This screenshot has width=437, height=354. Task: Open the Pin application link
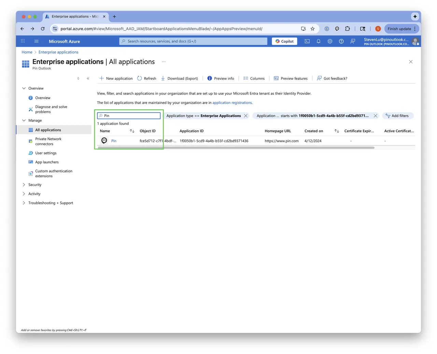tap(114, 141)
